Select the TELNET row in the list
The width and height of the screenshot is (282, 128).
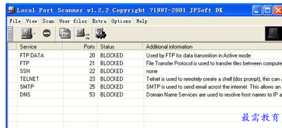(144, 79)
